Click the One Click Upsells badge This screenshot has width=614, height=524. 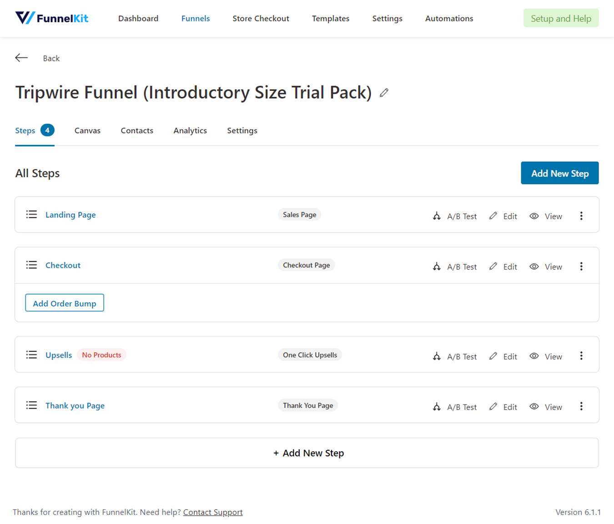[310, 355]
